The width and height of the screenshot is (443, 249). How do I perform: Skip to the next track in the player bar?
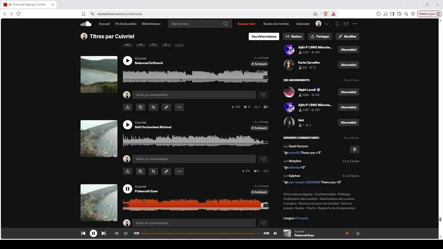coord(103,233)
